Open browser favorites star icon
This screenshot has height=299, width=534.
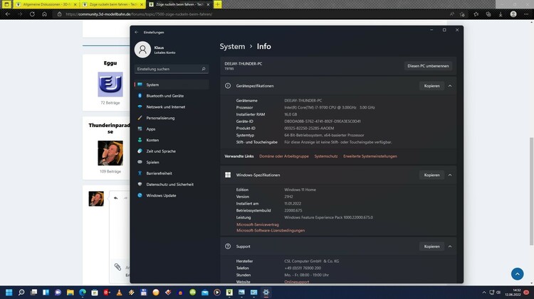click(476, 14)
